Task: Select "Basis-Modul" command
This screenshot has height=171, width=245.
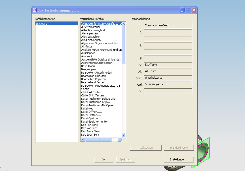Action: [x=101, y=66]
